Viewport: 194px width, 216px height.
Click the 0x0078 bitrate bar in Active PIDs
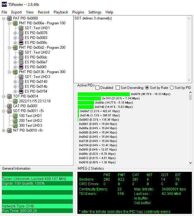pyautogui.click(x=104, y=94)
